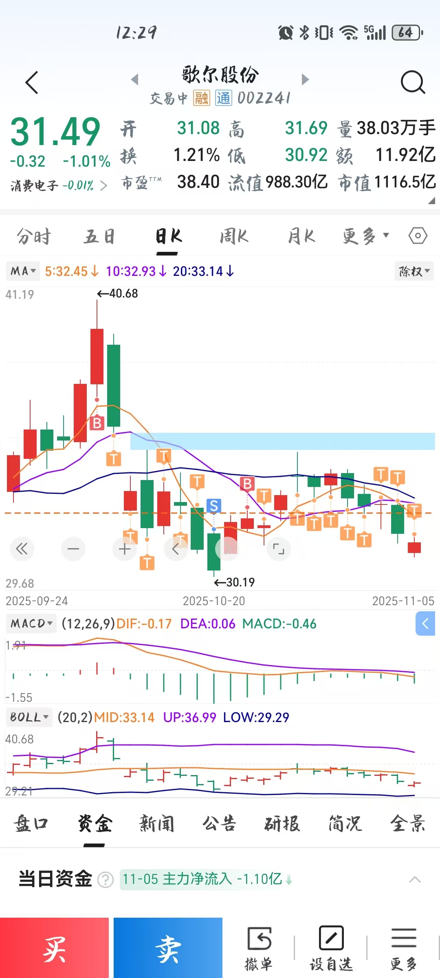Expand quote details corner triangle
Image resolution: width=440 pixels, height=978 pixels.
pyautogui.click(x=431, y=200)
